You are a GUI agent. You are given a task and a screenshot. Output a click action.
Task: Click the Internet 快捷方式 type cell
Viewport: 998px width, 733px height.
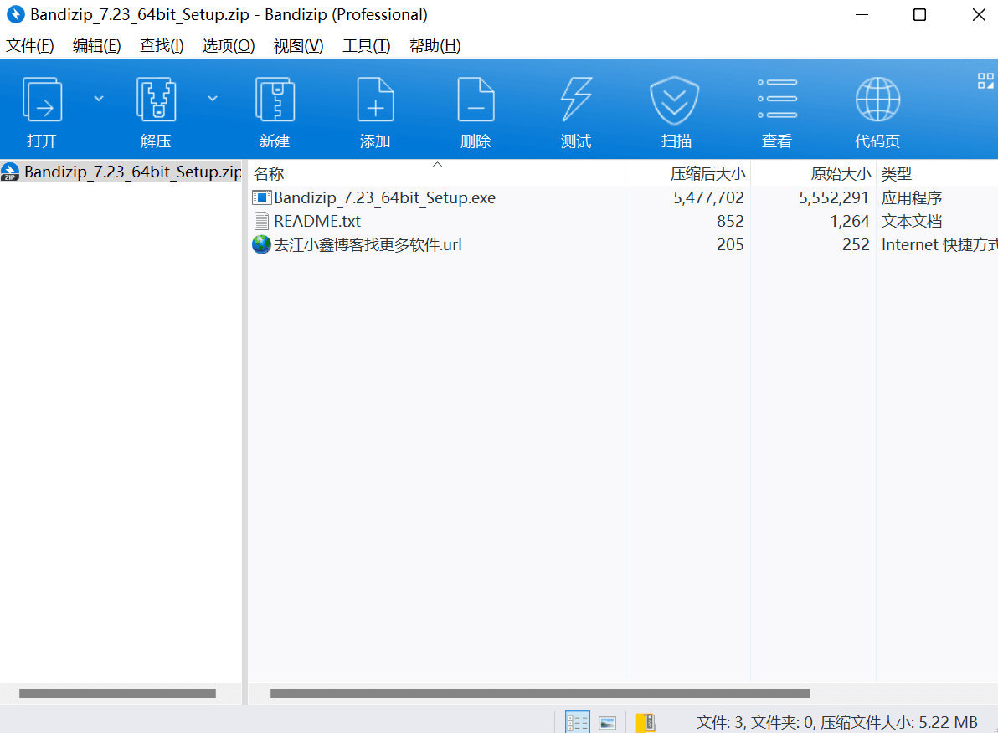point(939,245)
